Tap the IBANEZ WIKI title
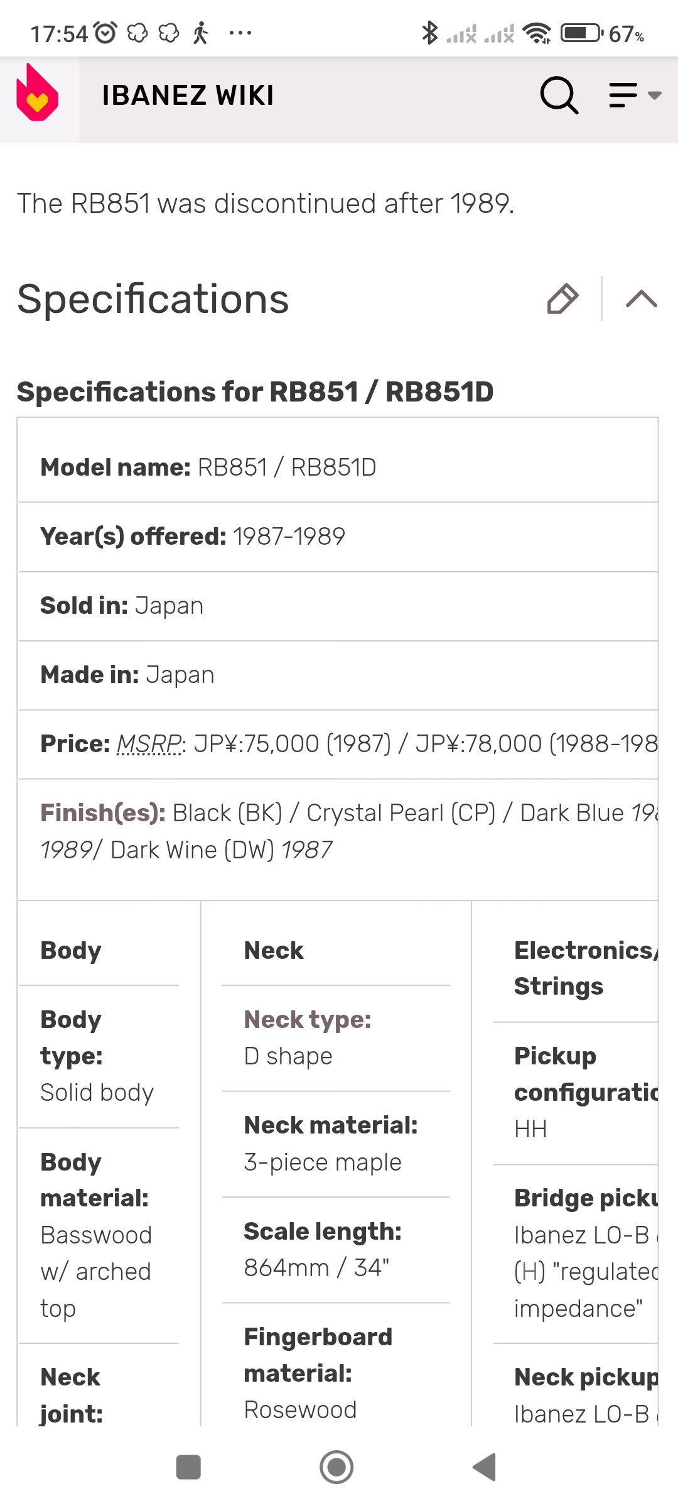The width and height of the screenshot is (678, 1508). [188, 96]
